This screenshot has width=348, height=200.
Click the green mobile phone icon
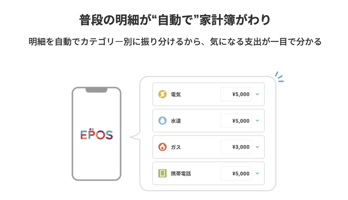coord(162,173)
